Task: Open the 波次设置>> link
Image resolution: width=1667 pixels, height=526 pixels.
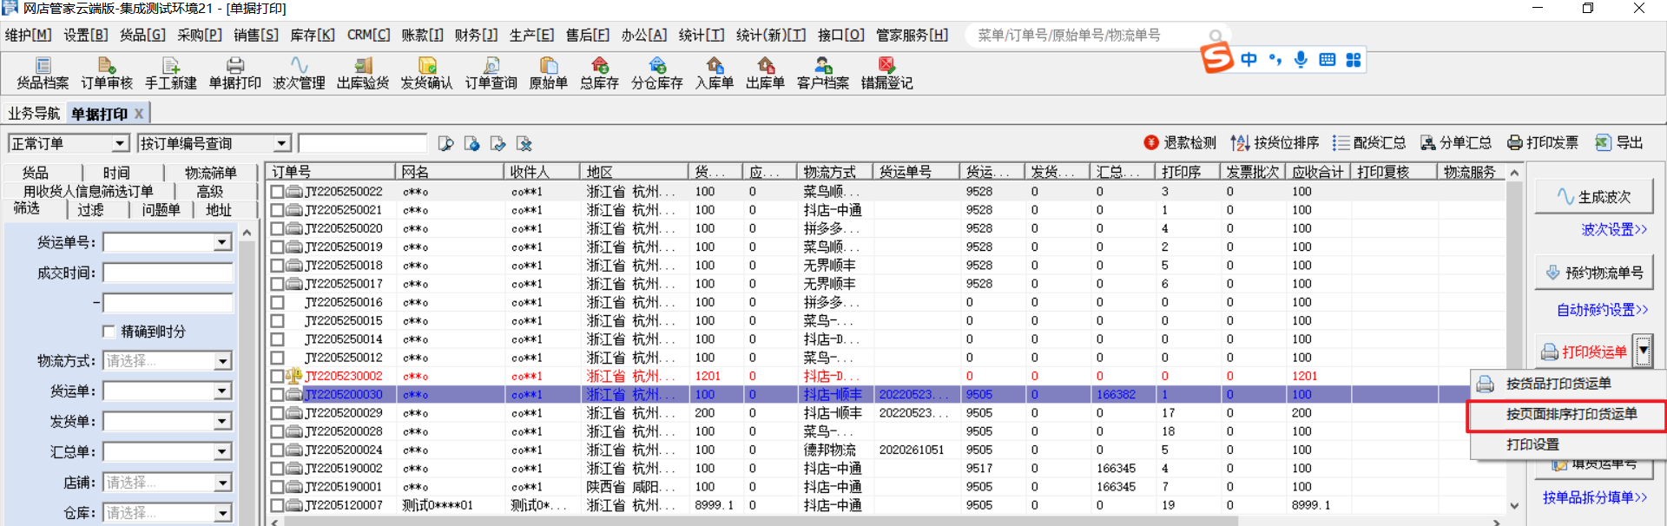Action: pos(1614,230)
